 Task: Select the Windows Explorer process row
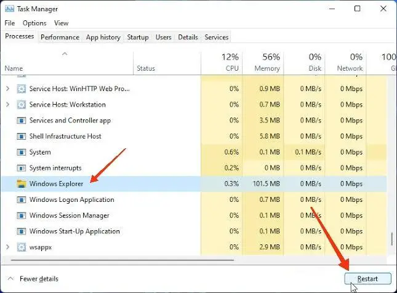pos(194,183)
